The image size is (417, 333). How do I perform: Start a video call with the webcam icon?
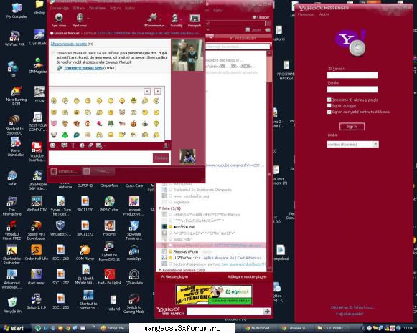(x=59, y=18)
